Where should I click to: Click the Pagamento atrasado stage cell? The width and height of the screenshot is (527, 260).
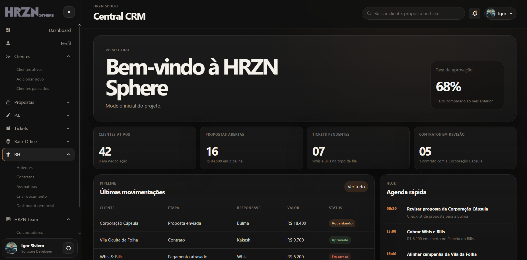pyautogui.click(x=188, y=257)
